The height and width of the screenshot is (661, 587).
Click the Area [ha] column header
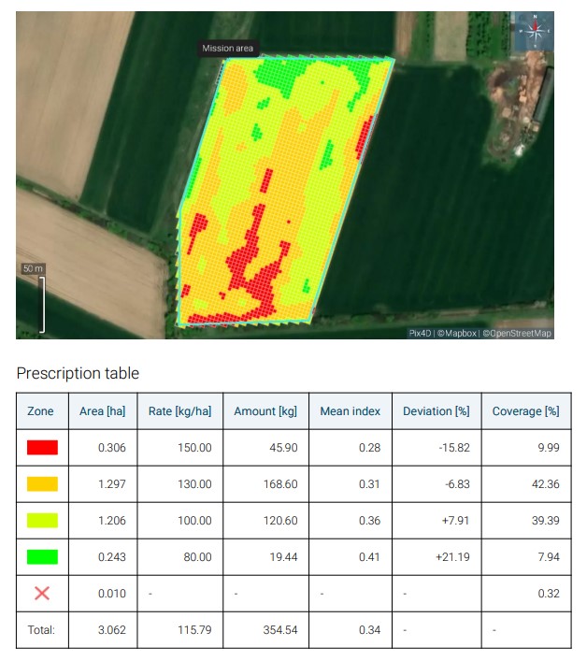click(x=102, y=411)
